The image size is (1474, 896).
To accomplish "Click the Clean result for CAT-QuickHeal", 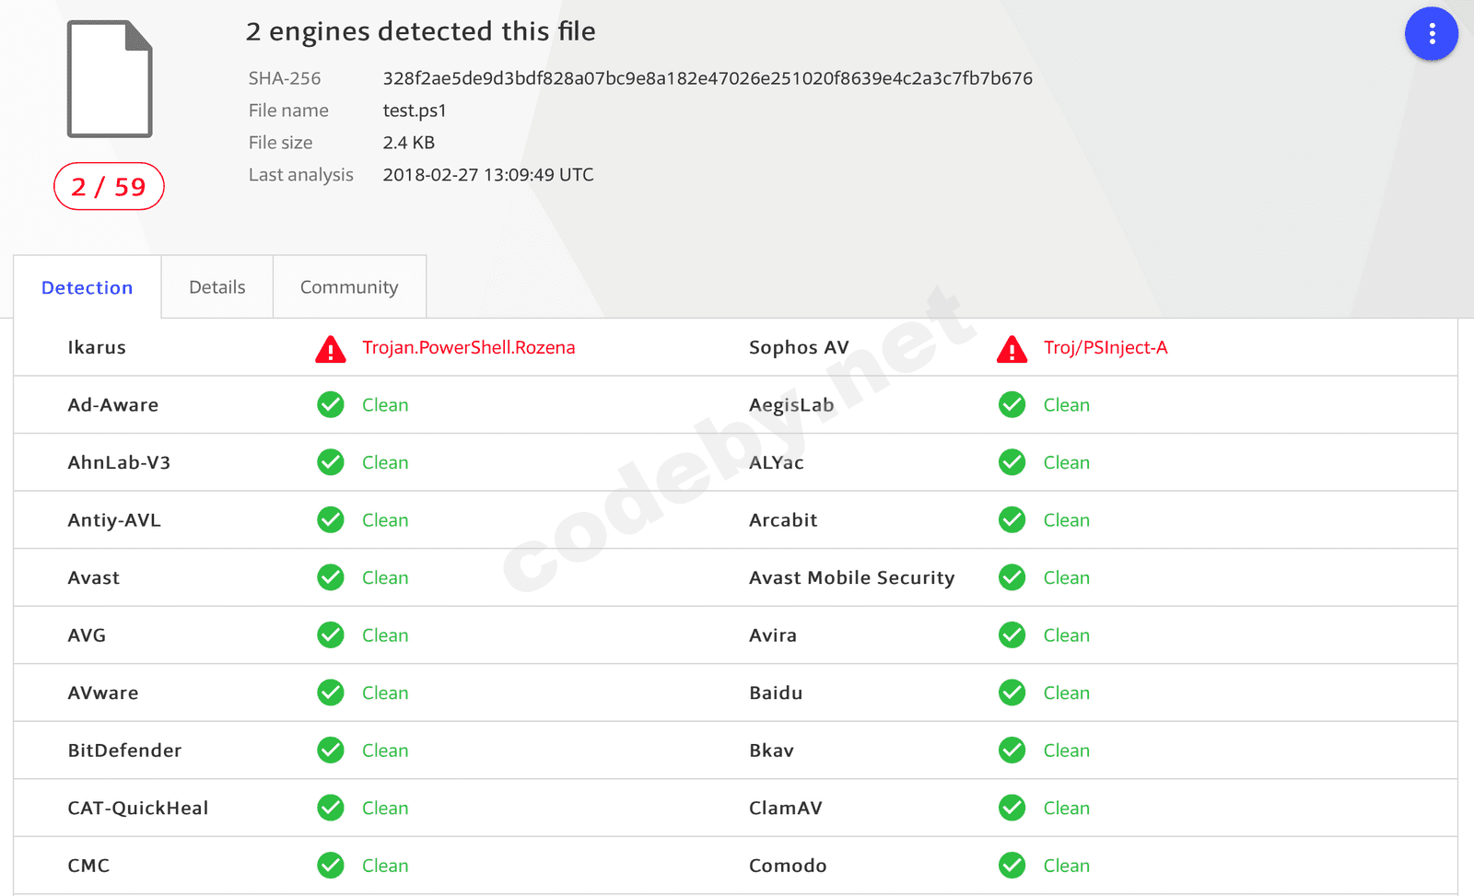I will pos(385,808).
